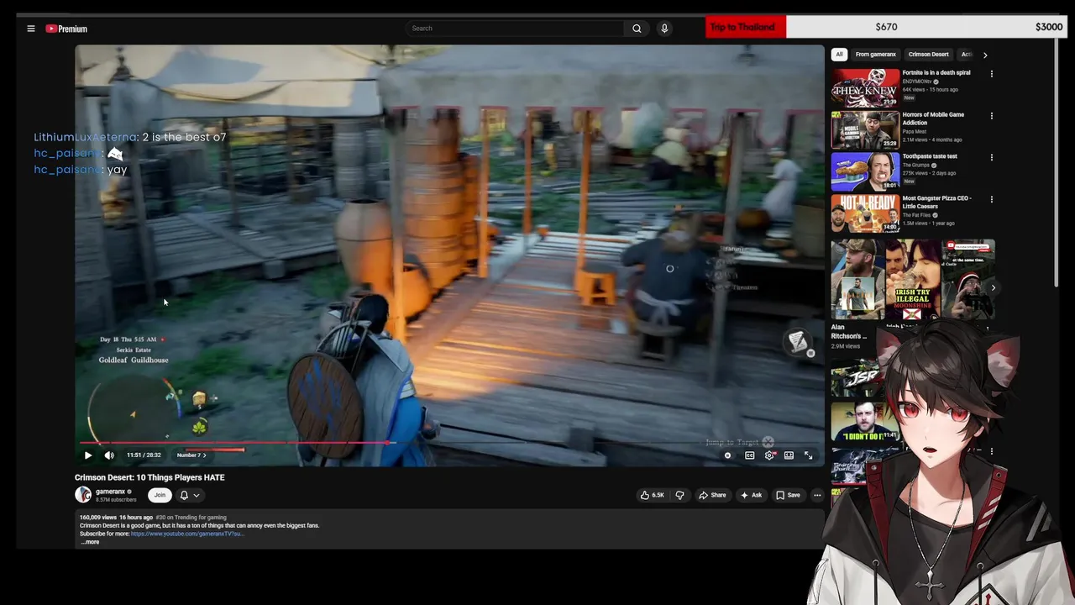This screenshot has width=1075, height=605.
Task: Select the 'All' filter chip
Action: 839,55
